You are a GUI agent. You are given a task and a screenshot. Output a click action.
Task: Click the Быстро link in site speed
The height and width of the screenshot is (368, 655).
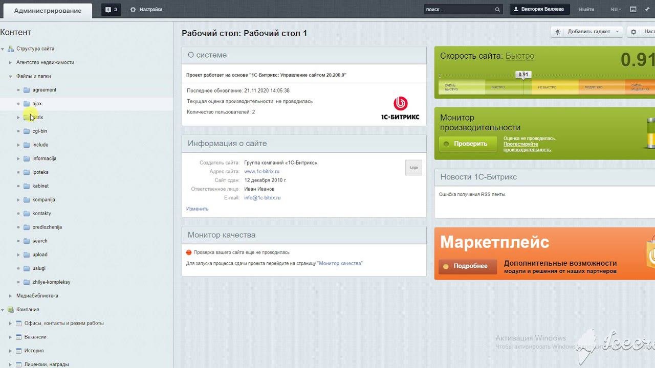coord(520,56)
